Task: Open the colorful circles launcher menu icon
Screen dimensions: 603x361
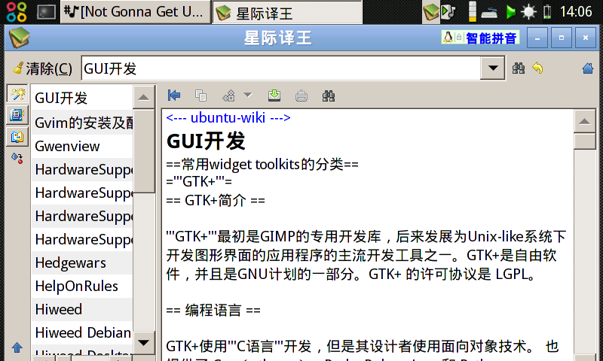Action: point(17,11)
